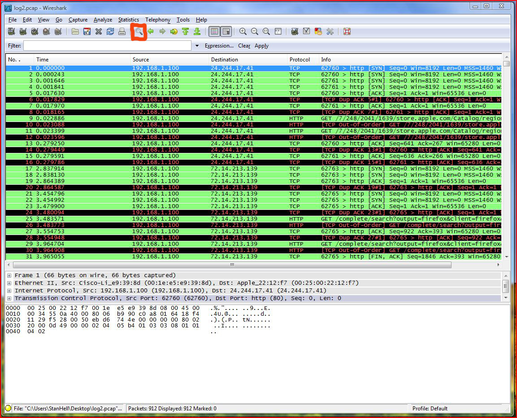
Task: Sort packets by the Protocol column
Action: click(303, 60)
